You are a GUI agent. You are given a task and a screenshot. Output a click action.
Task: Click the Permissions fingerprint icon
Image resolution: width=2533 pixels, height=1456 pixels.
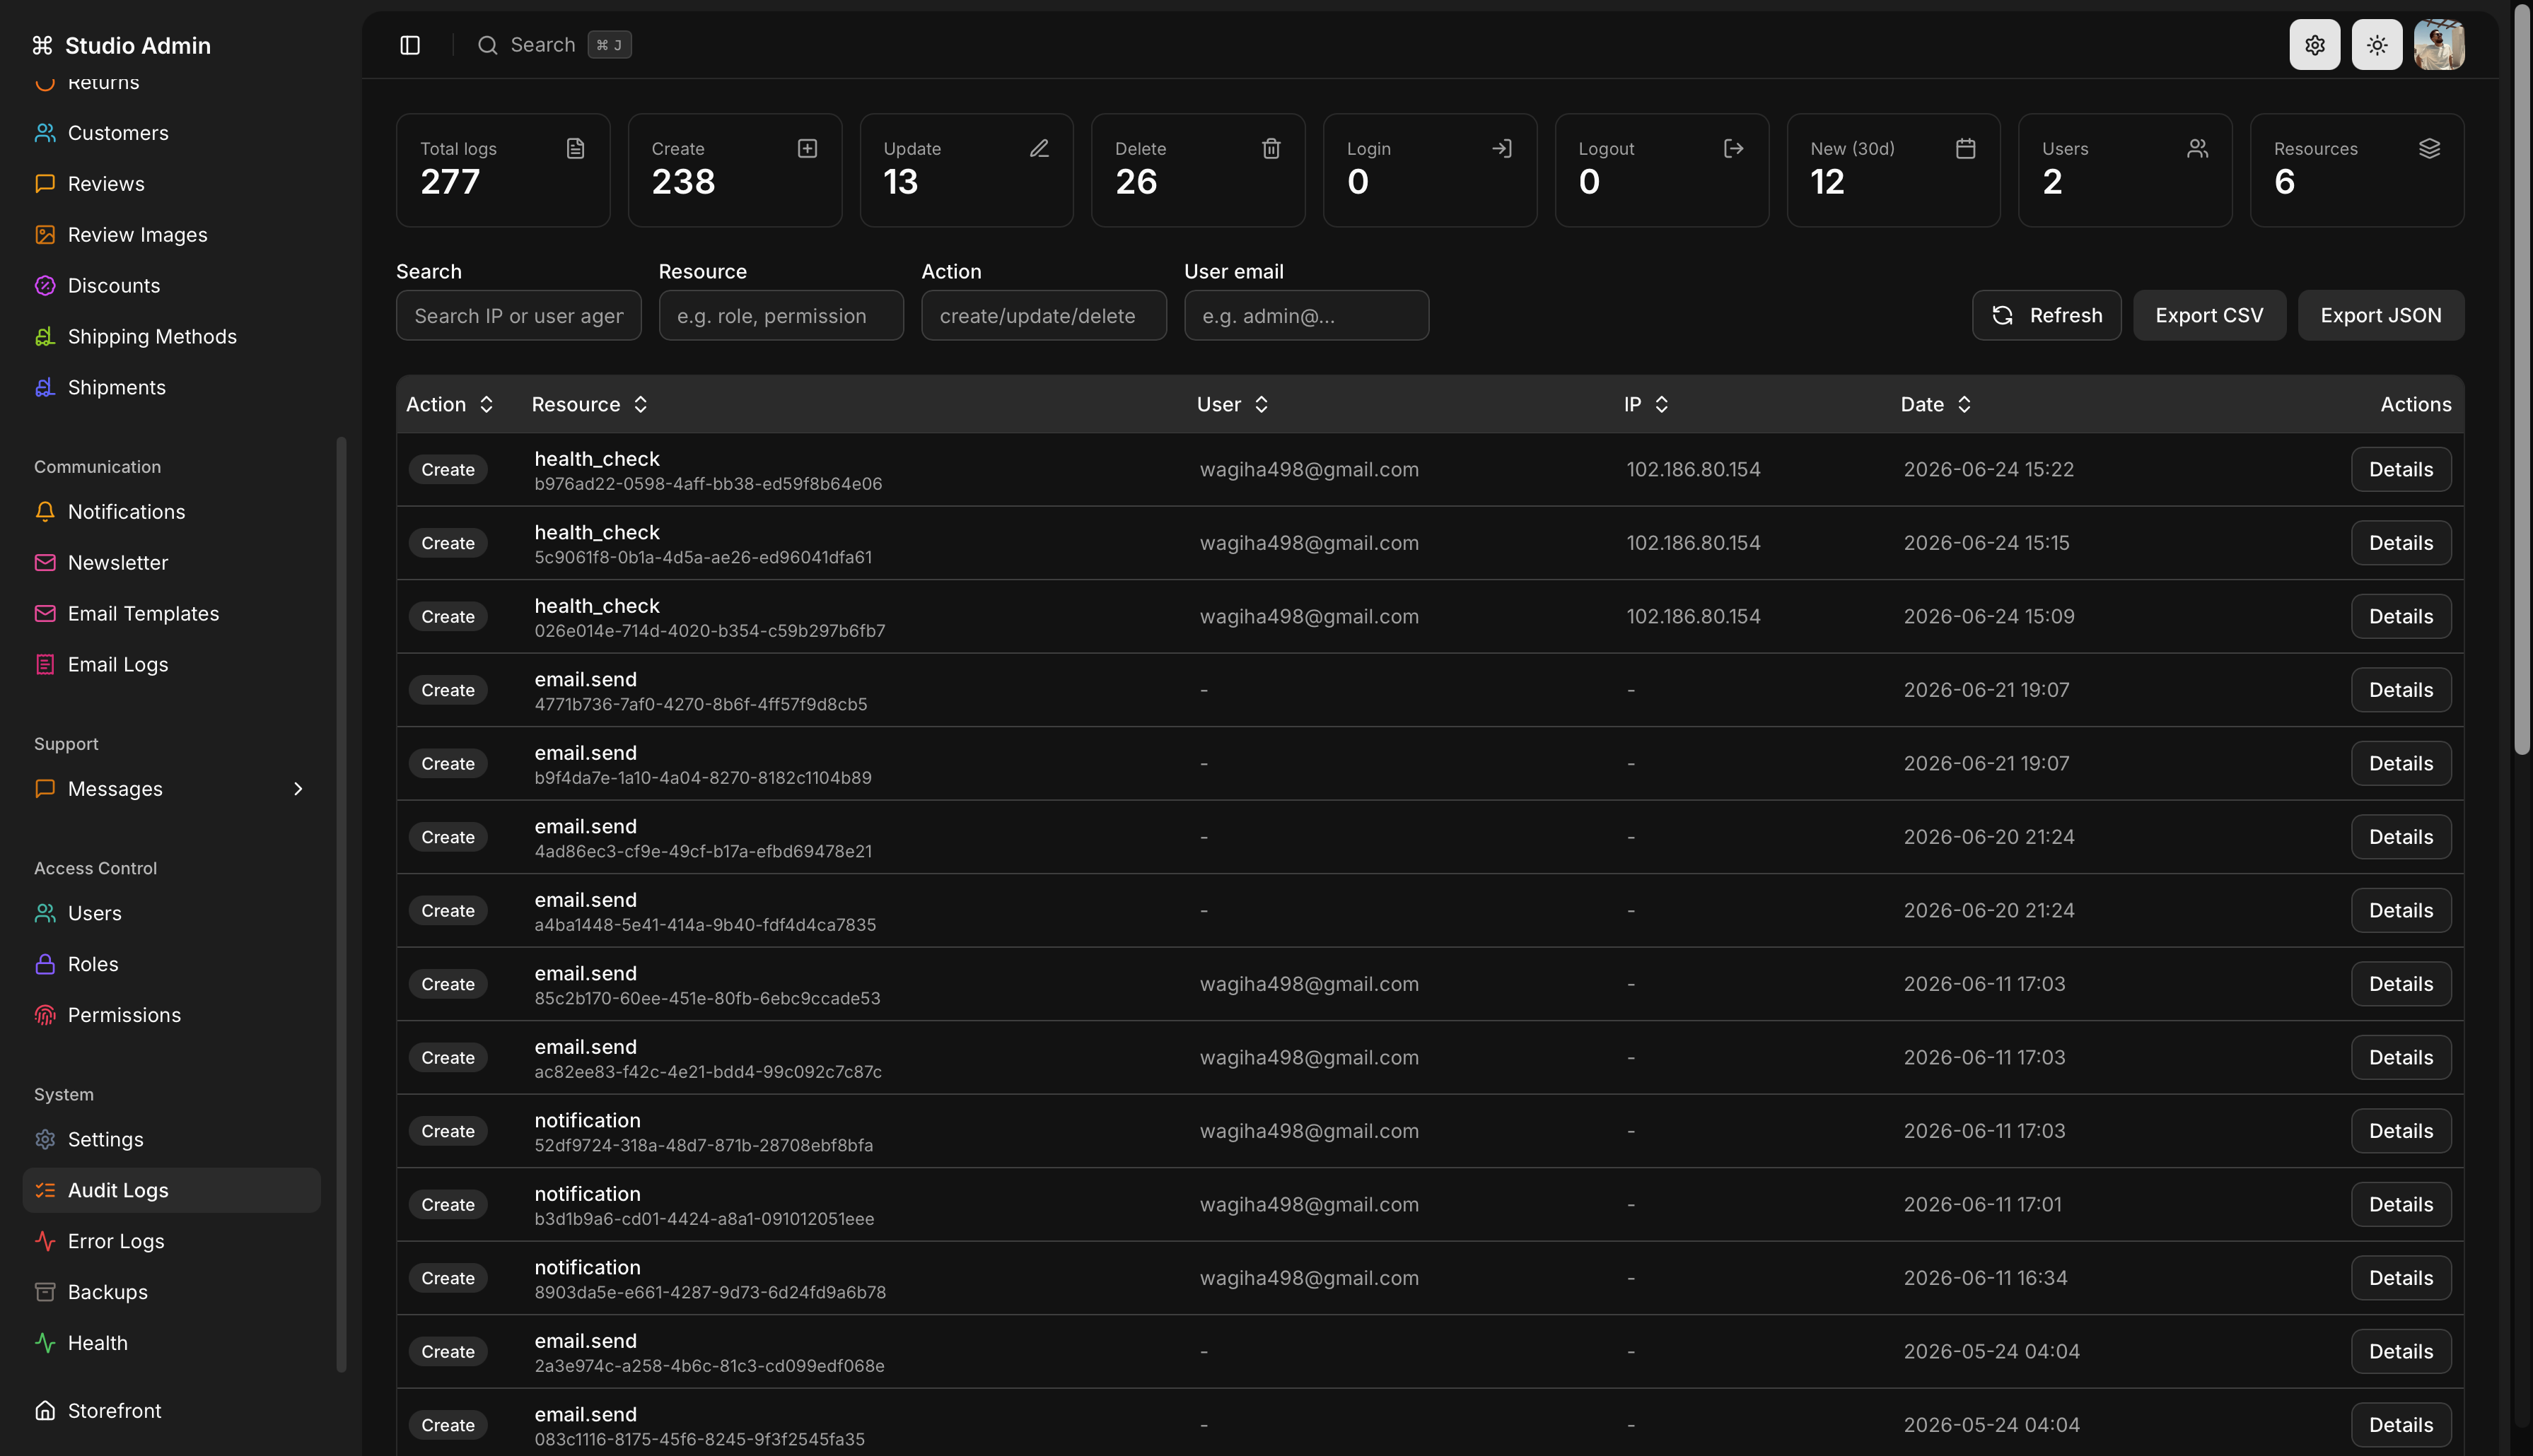tap(45, 1015)
